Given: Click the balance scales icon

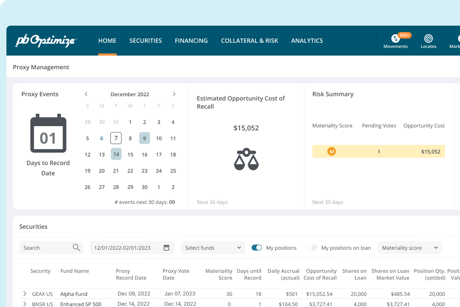Looking at the screenshot, I should pos(246,159).
